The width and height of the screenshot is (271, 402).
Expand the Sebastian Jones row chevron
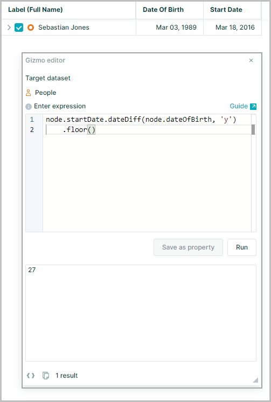coord(9,27)
